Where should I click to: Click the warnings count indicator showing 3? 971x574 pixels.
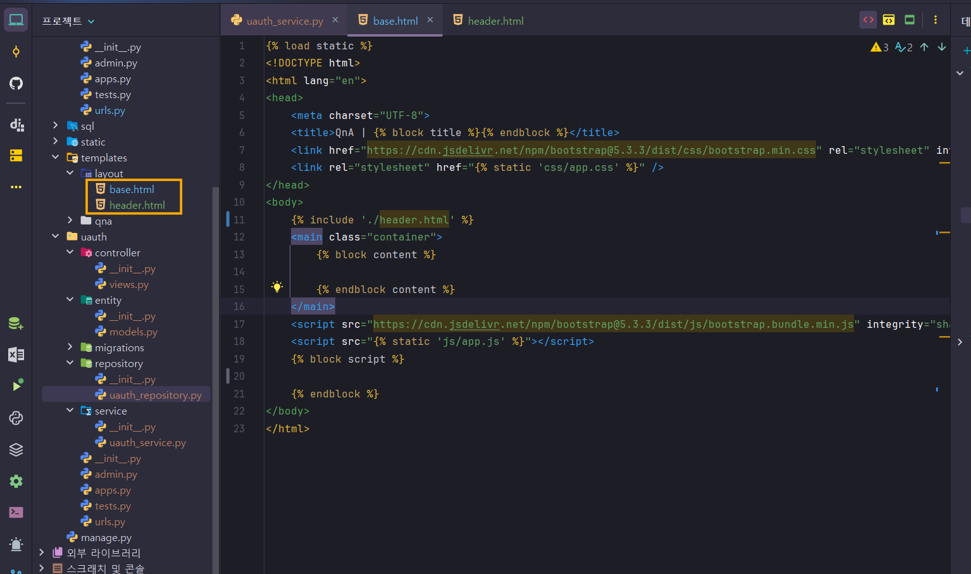pyautogui.click(x=879, y=47)
